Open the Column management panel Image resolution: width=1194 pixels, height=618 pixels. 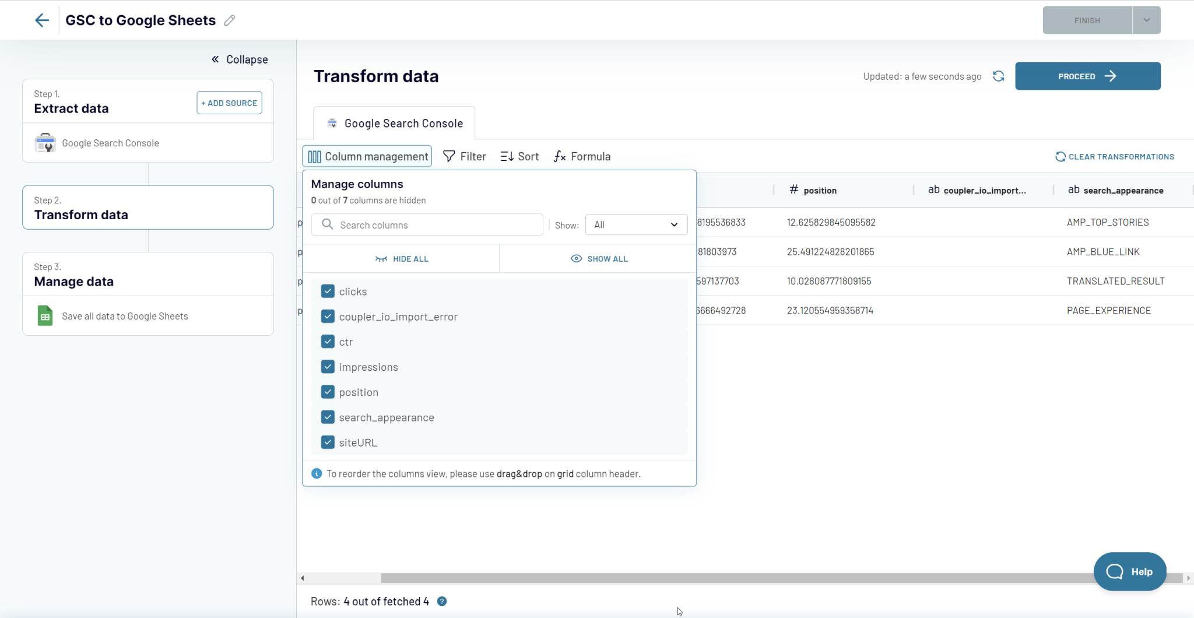coord(366,156)
